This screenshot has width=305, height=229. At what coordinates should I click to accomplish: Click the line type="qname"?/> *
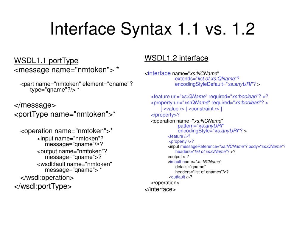tap(55, 89)
